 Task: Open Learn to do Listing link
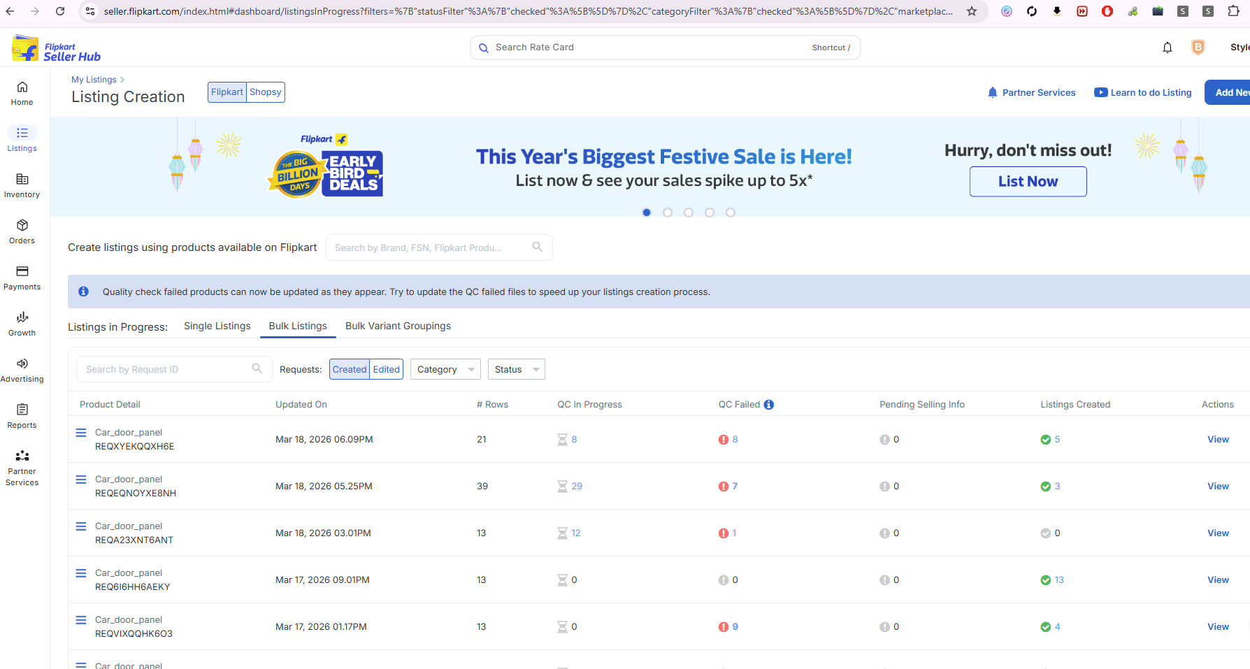[x=1143, y=92]
